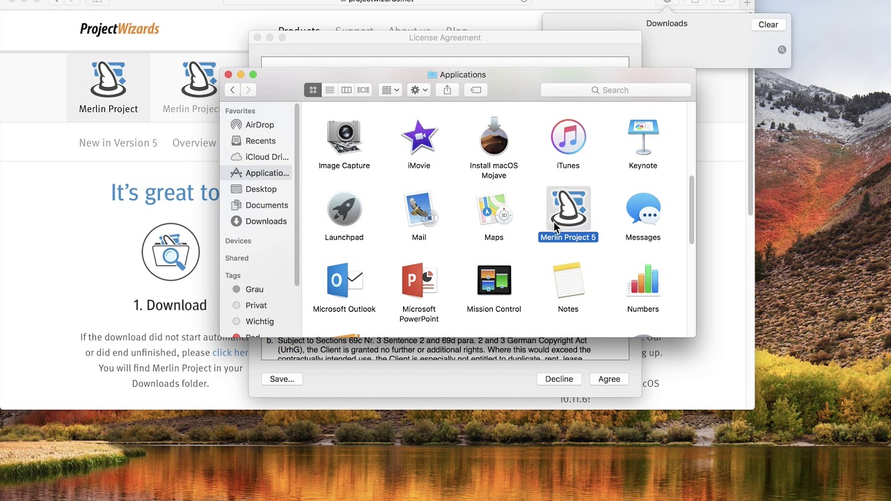Switch Finder to column view
This screenshot has height=501, width=891.
(346, 90)
